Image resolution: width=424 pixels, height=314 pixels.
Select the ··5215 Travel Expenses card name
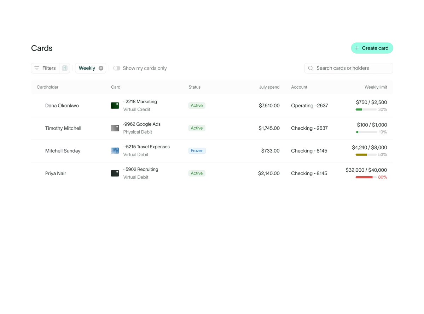pyautogui.click(x=146, y=147)
